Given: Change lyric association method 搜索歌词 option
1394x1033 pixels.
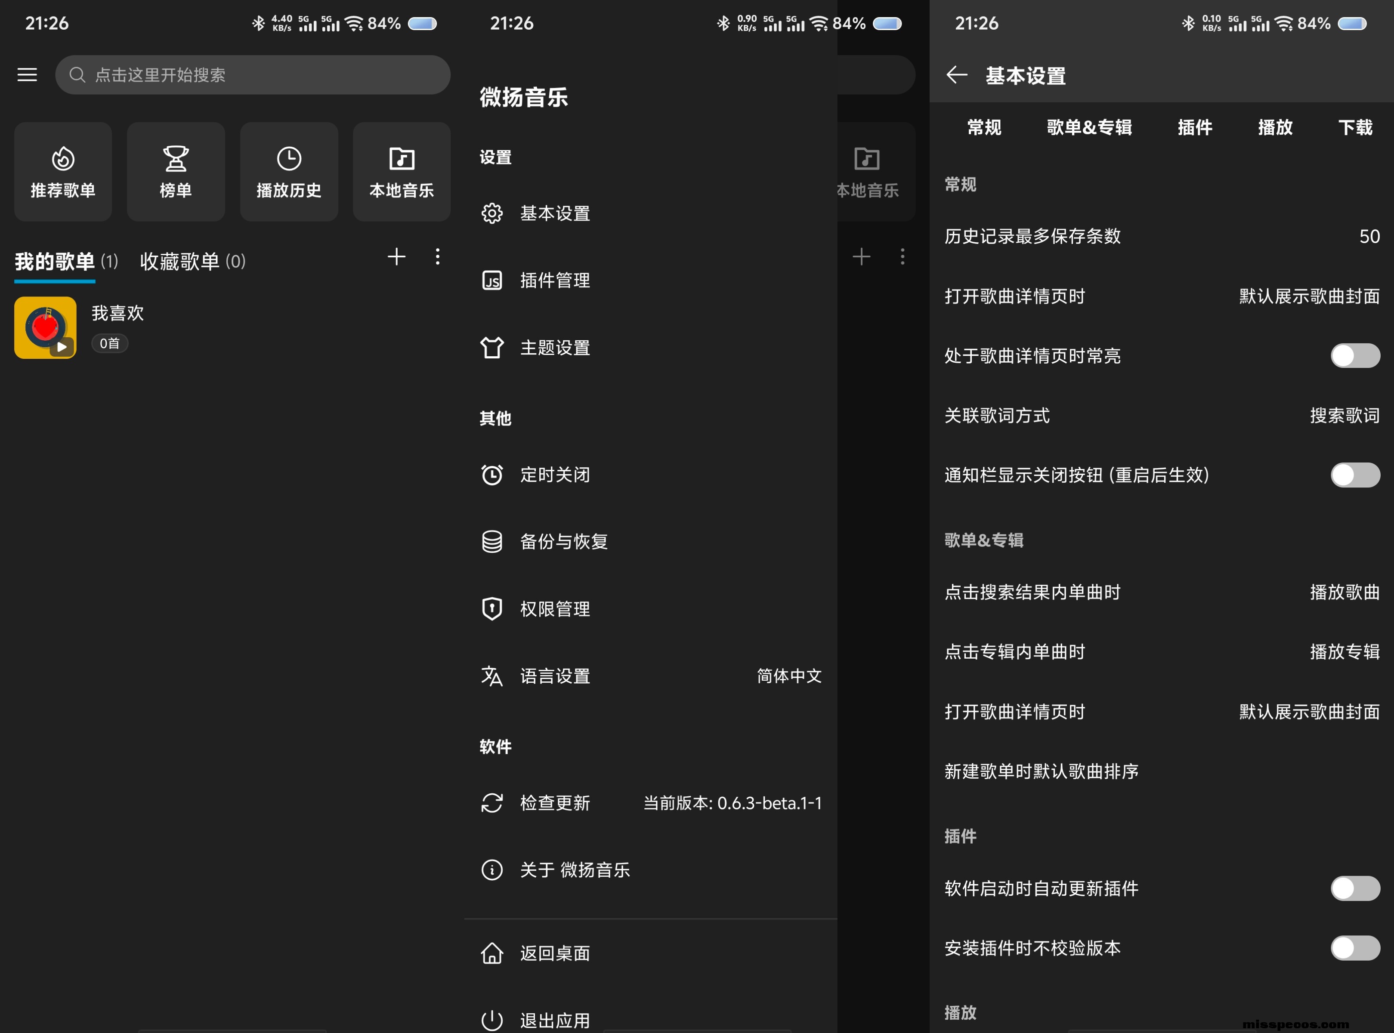Looking at the screenshot, I should pos(1345,416).
